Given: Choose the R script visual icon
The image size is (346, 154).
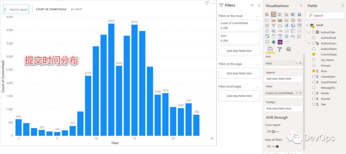Looking at the screenshot, I should coord(286,36).
